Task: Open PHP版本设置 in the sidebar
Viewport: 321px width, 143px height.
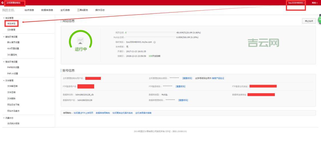Action: [x=13, y=67]
